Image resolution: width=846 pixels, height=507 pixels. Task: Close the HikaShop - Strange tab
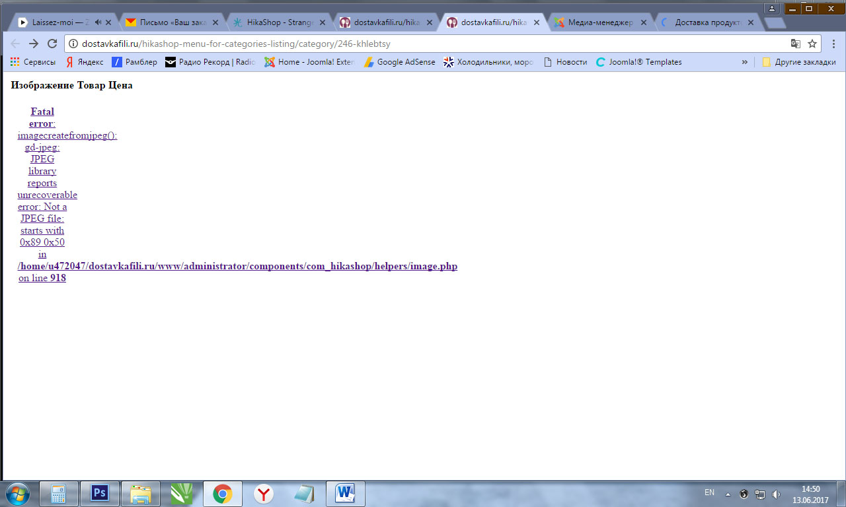pos(323,22)
